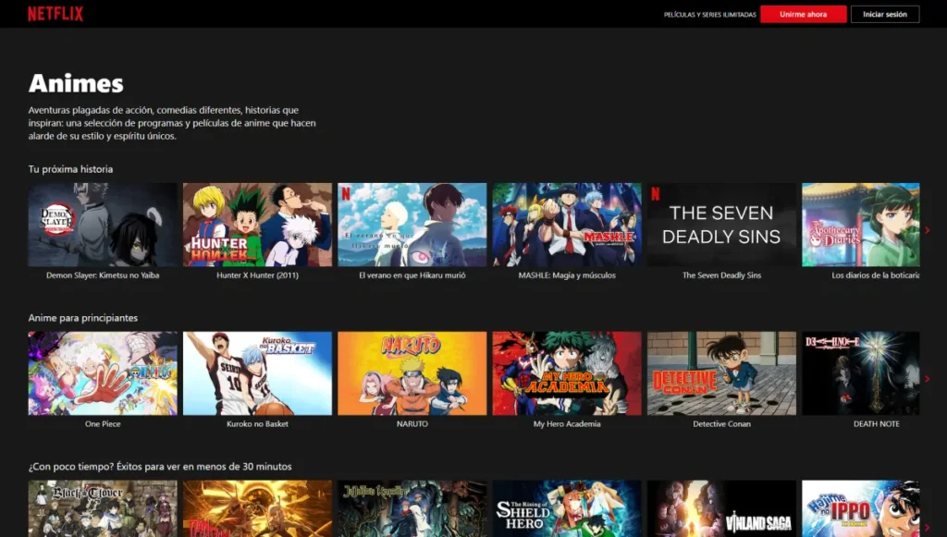Open the Detective Conan thumbnail
The image size is (947, 537).
click(x=721, y=372)
